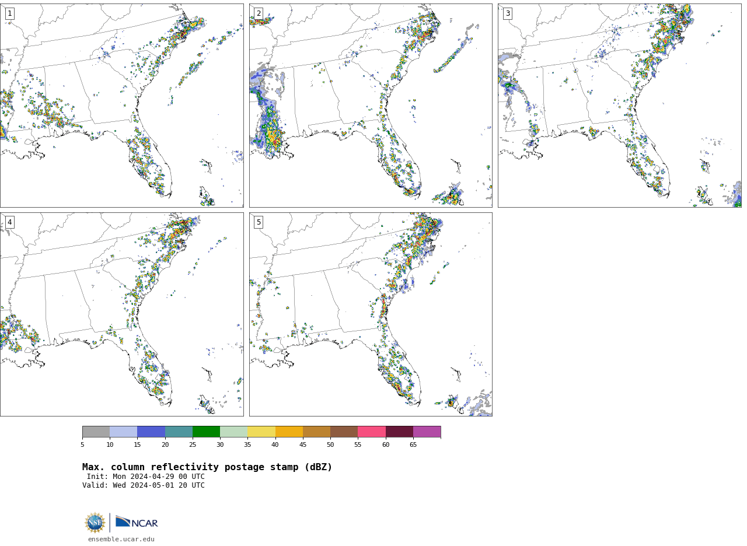
Task: Click the Init: Mon 2024-04-29 00 UTC line
Action: click(x=146, y=477)
